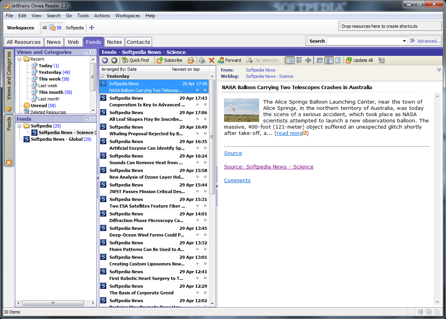Collapse the Yesterday group in list
The image size is (446, 319).
pos(102,76)
